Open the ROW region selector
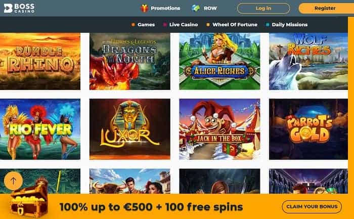354x219 pixels. point(210,9)
